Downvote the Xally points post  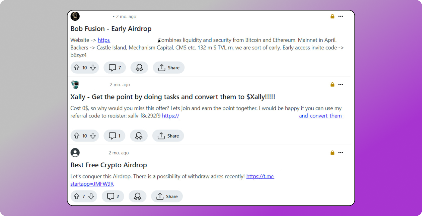pos(93,136)
